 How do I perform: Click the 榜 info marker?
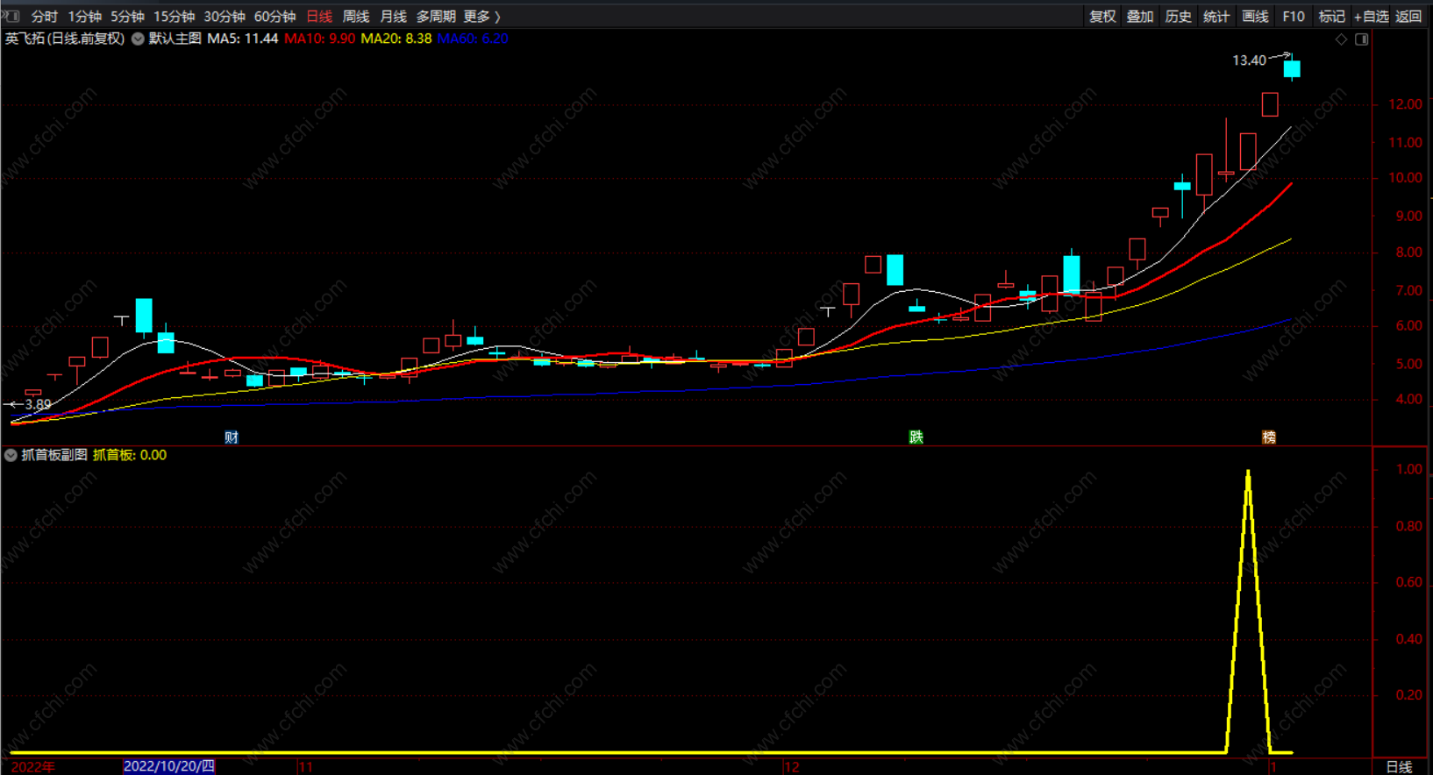1269,437
